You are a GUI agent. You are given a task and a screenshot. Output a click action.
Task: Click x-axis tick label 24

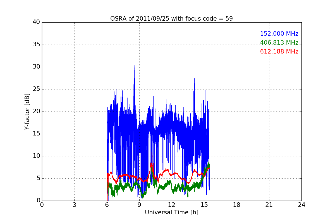301,205
